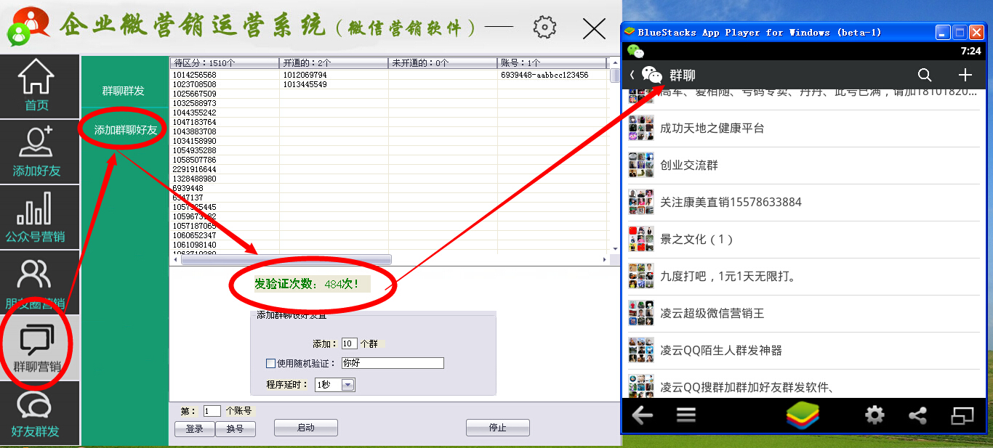Open the 首页 home sidebar item
This screenshot has height=448, width=993.
(x=39, y=86)
